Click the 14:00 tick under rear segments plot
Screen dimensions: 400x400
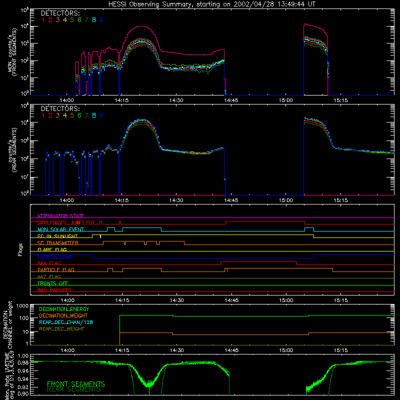coord(66,200)
